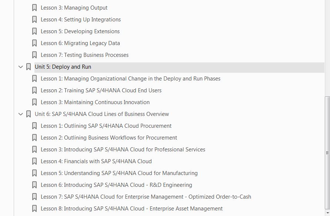Go to Lesson 4: Setting Up Integrations

81,20
